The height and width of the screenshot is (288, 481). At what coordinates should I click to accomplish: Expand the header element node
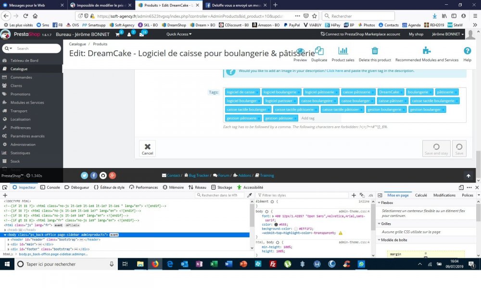[x=9, y=240]
